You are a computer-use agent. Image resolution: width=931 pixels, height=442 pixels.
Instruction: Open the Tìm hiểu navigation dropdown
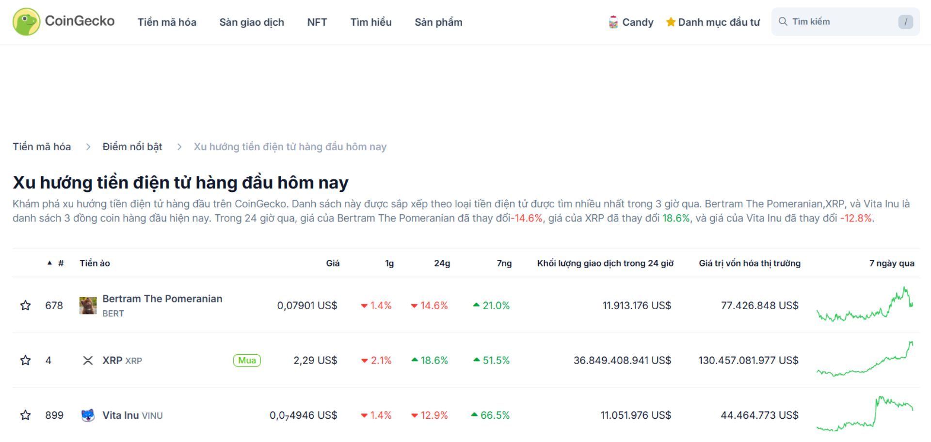pos(371,22)
